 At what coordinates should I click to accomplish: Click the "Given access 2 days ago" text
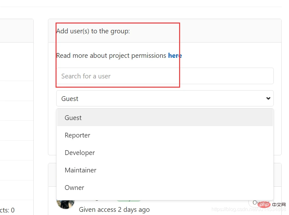coord(114,210)
